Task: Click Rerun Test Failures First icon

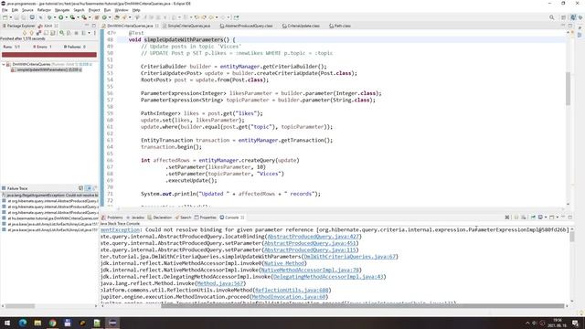Action: [x=69, y=33]
